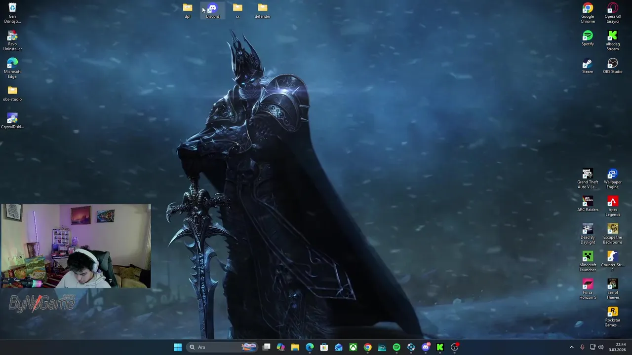Screen dimensions: 632x355
Task: Select the Dead By Daylight shortcut
Action: coord(588,234)
